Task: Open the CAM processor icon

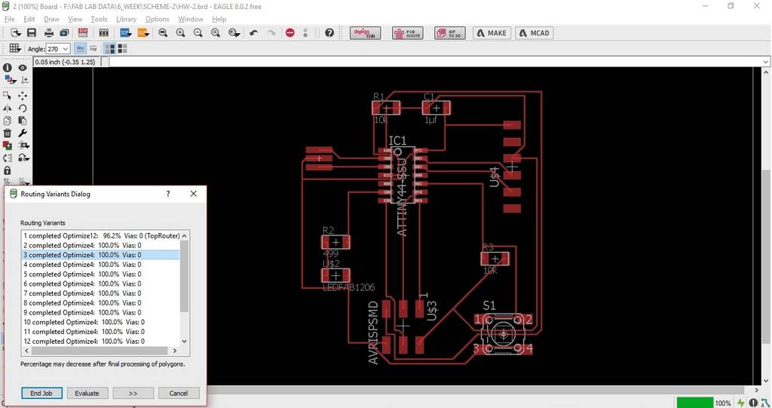Action: 64,33
